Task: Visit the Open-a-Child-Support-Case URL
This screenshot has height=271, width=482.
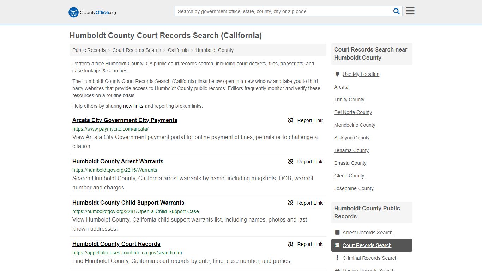Action: [135, 211]
